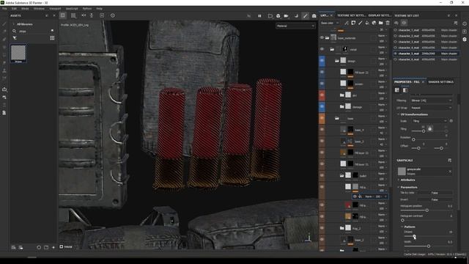Open the Window menu
This screenshot has height=264, width=469.
[x=39, y=9]
